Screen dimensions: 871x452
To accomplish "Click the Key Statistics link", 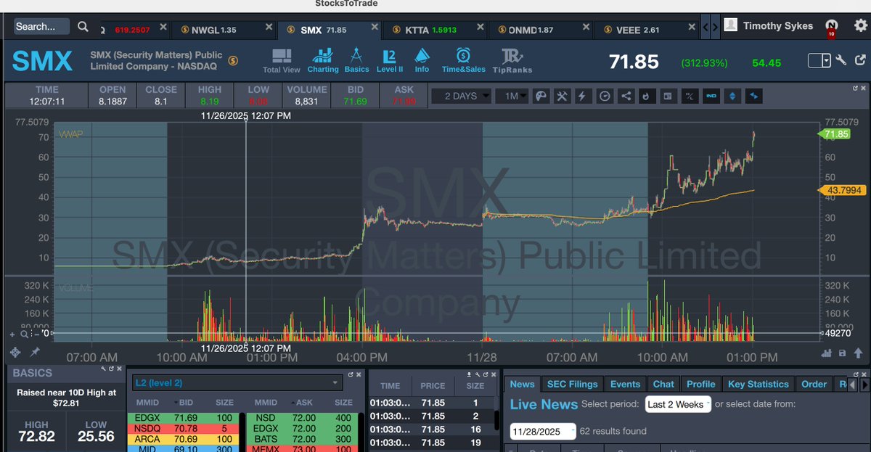I will pos(759,384).
